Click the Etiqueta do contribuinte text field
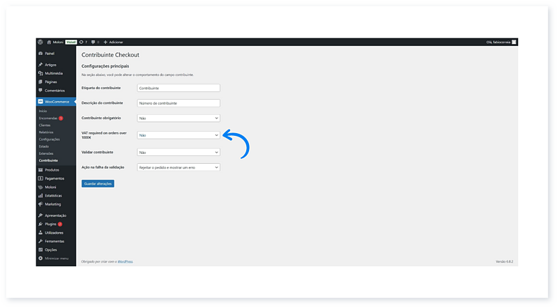Screen dimensions: 558x308 179,88
